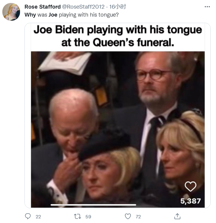Click the white progress bar on the media
The image size is (216, 223).
pos(93,205)
